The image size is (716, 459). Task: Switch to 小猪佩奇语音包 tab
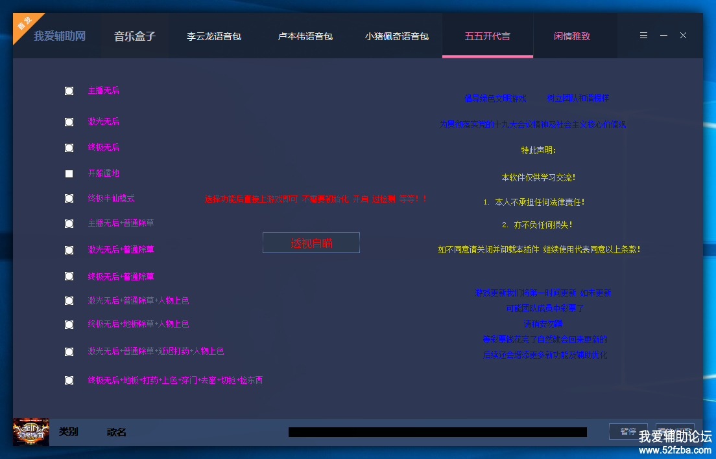coord(396,36)
